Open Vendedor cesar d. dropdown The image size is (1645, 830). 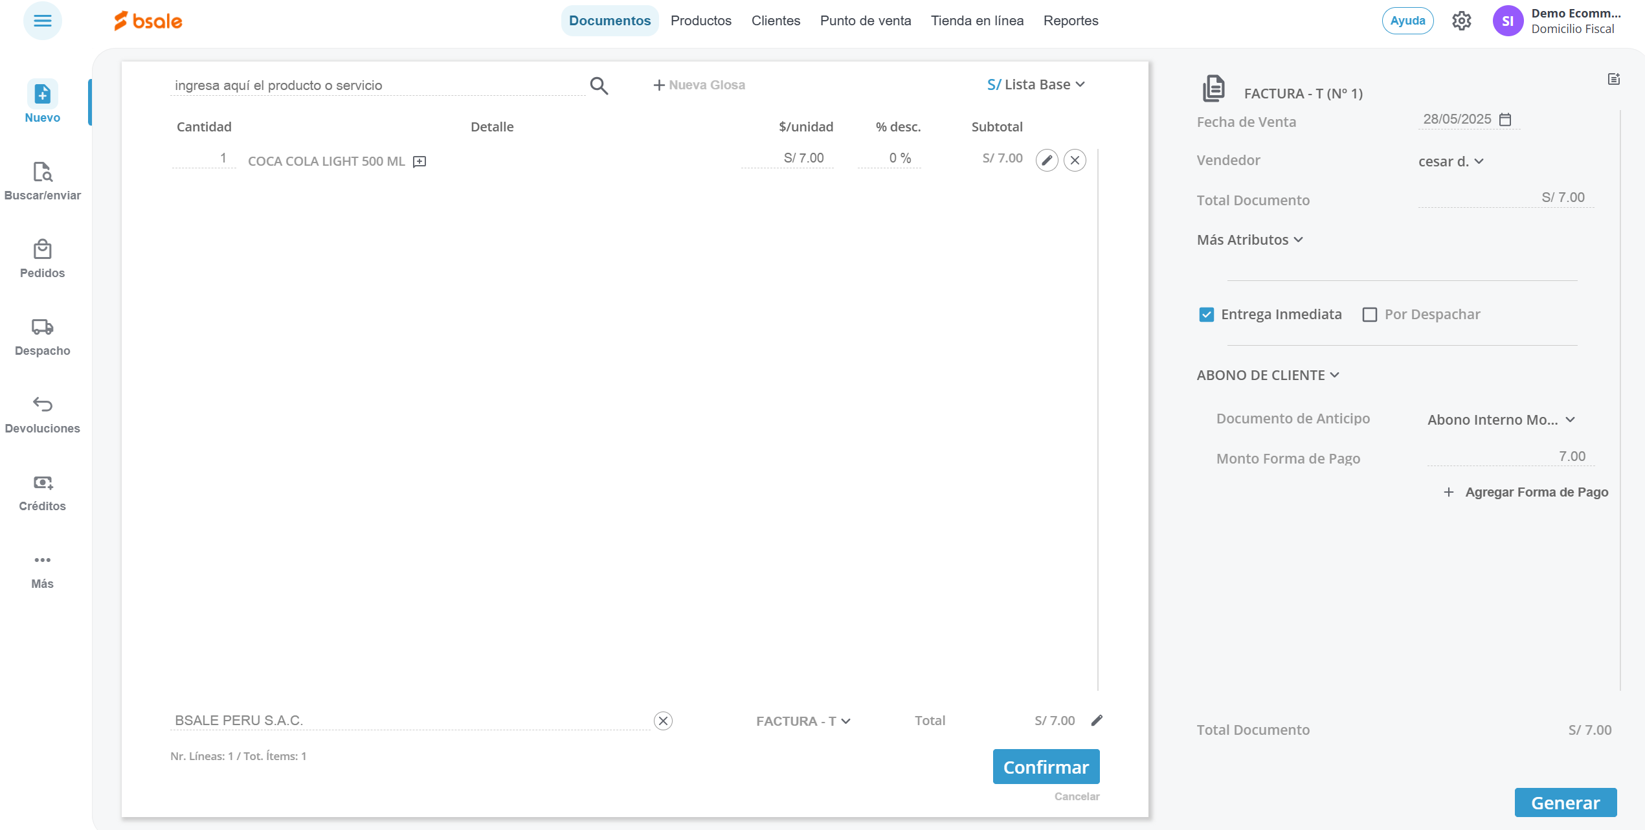click(x=1450, y=161)
